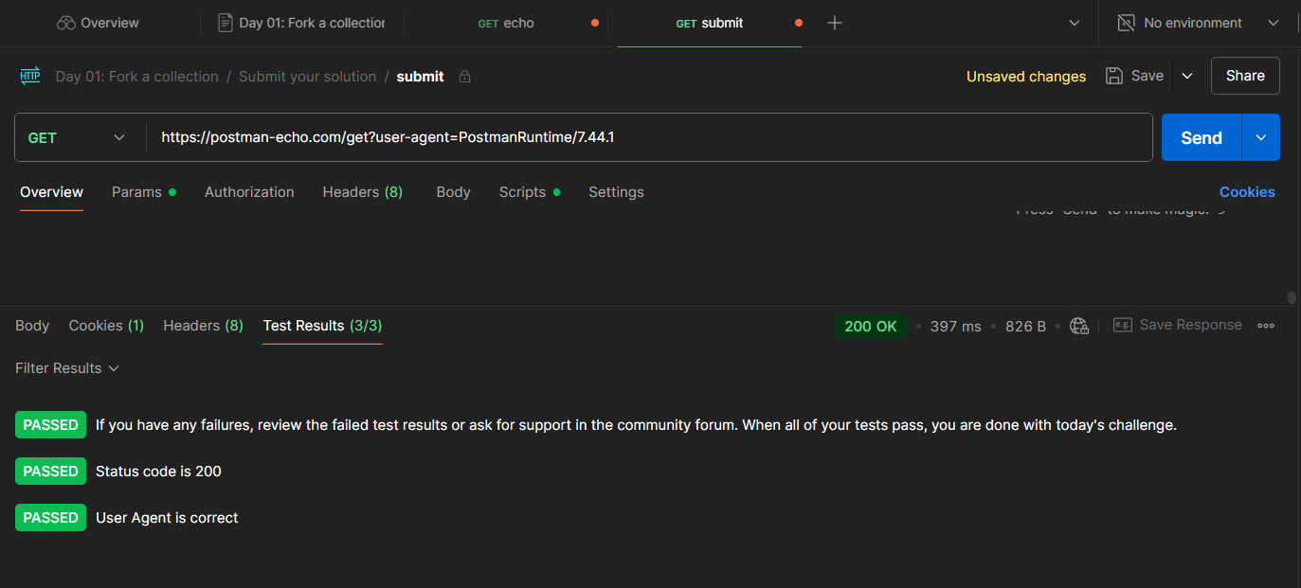Switch to 'Day 01: Fork a collection' tab
The image size is (1301, 588).
[x=302, y=23]
